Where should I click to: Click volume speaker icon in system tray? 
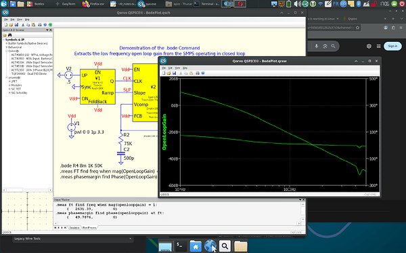pos(298,3)
